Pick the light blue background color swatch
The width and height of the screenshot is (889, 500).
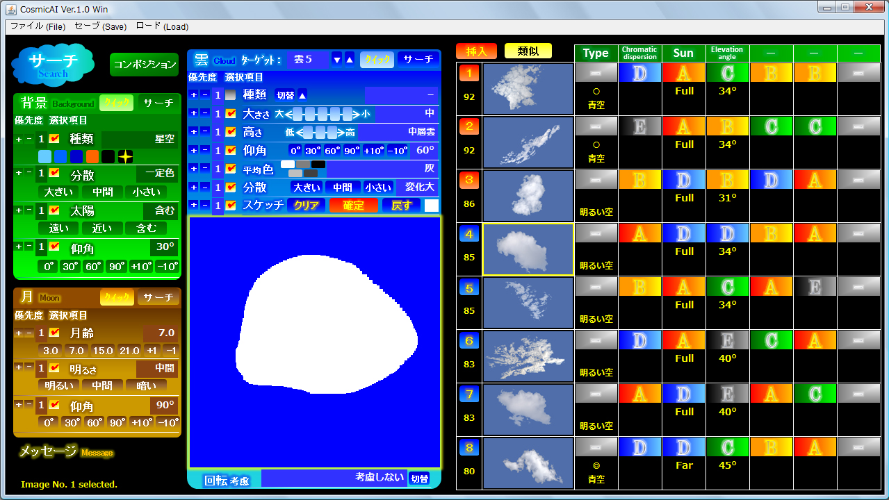coord(44,157)
